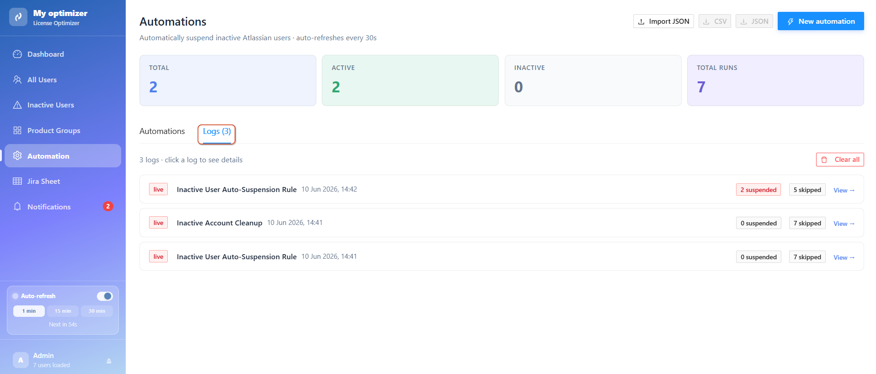Open Dashboard gauge icon in sidebar
Screen dimensions: 876x374
click(17, 54)
